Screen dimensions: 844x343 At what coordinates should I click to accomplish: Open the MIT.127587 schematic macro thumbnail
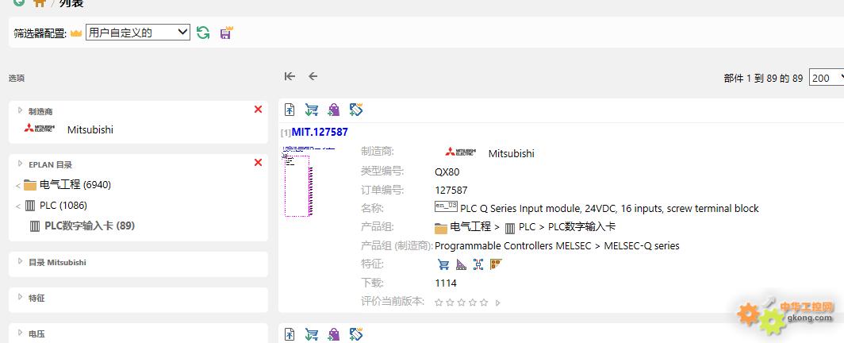tap(309, 182)
